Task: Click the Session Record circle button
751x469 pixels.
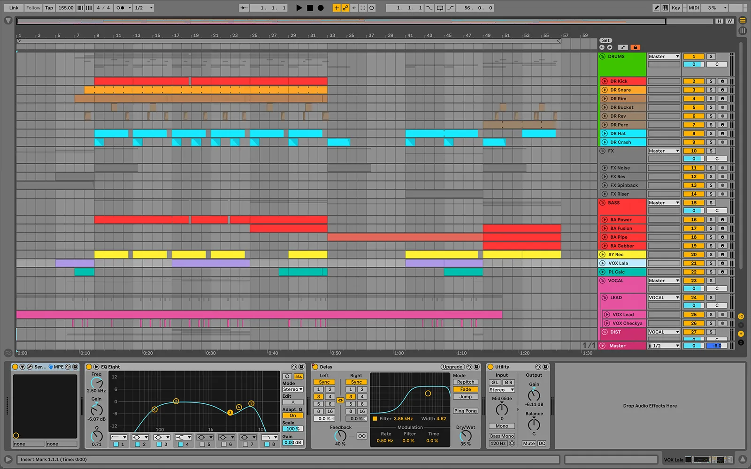Action: coord(372,8)
